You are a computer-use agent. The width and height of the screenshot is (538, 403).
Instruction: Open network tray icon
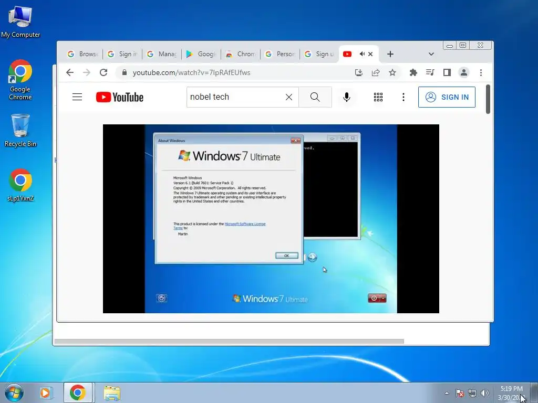472,393
